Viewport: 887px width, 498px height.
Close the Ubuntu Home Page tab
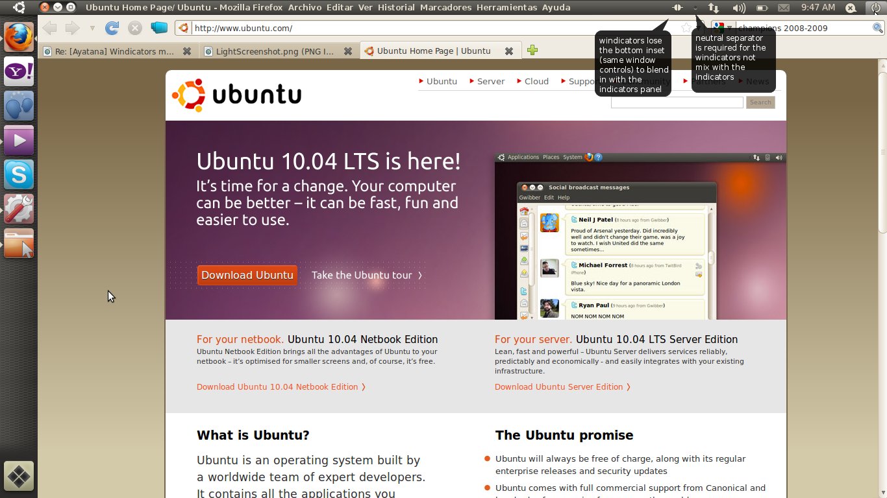[509, 51]
